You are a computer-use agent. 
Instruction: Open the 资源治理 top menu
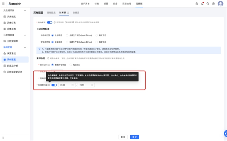click(127, 3)
